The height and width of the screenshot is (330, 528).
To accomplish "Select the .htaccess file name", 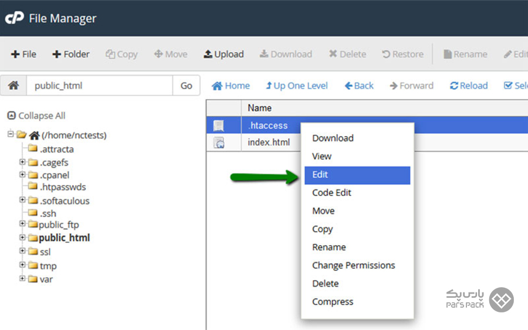I will (268, 125).
